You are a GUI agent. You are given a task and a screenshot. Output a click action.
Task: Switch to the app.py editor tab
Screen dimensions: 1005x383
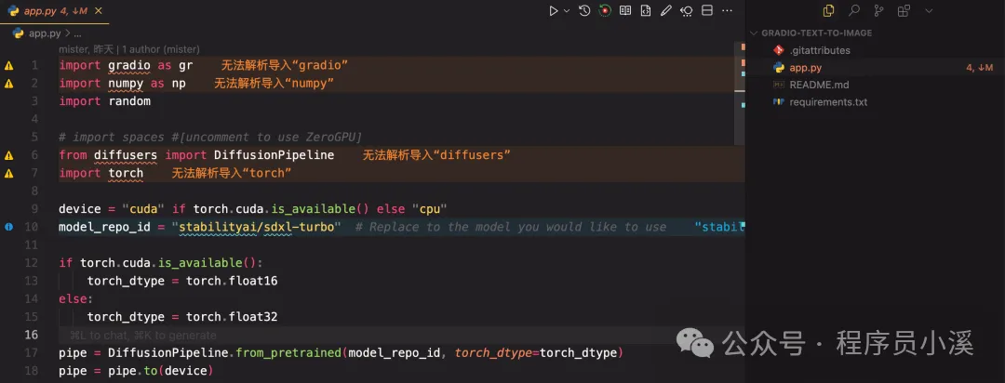(55, 11)
